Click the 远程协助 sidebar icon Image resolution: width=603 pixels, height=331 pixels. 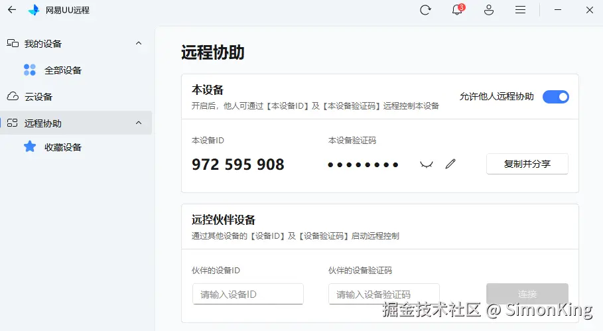13,123
